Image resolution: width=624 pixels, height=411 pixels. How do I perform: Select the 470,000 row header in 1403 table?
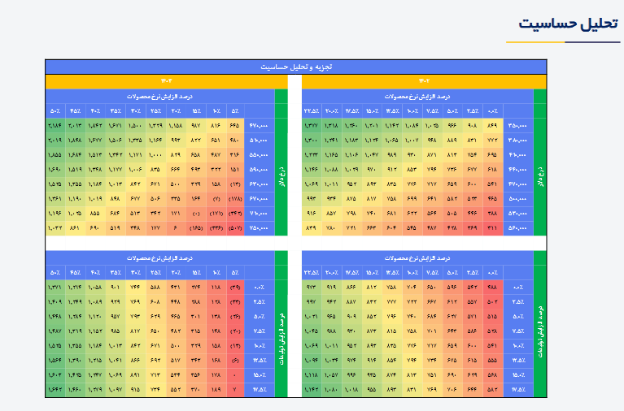(x=260, y=126)
